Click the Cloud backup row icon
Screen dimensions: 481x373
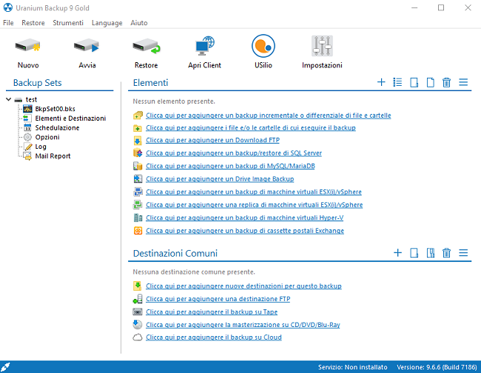tap(138, 337)
